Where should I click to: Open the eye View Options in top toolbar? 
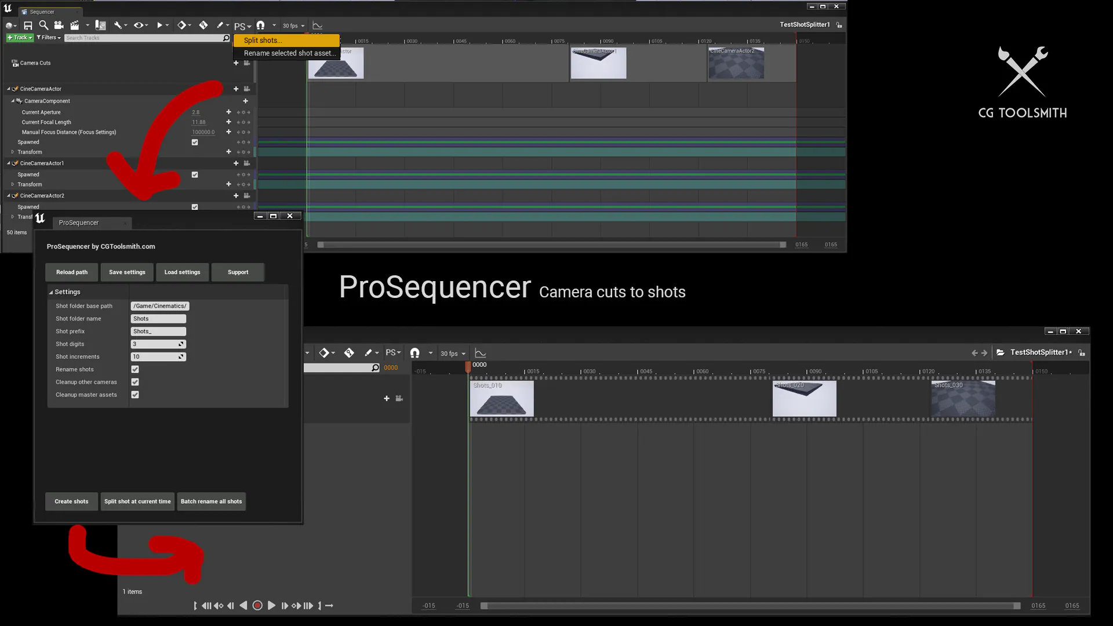tap(140, 26)
